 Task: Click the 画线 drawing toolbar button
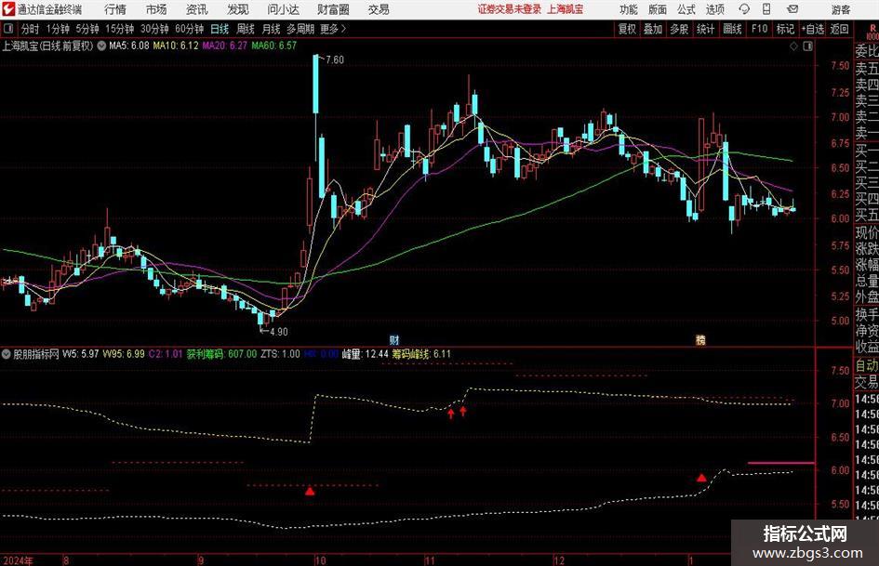click(732, 29)
